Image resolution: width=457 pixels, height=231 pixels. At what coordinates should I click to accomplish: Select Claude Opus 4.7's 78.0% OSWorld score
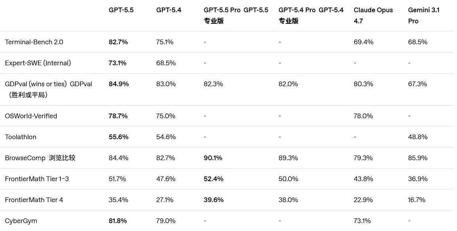pos(363,116)
